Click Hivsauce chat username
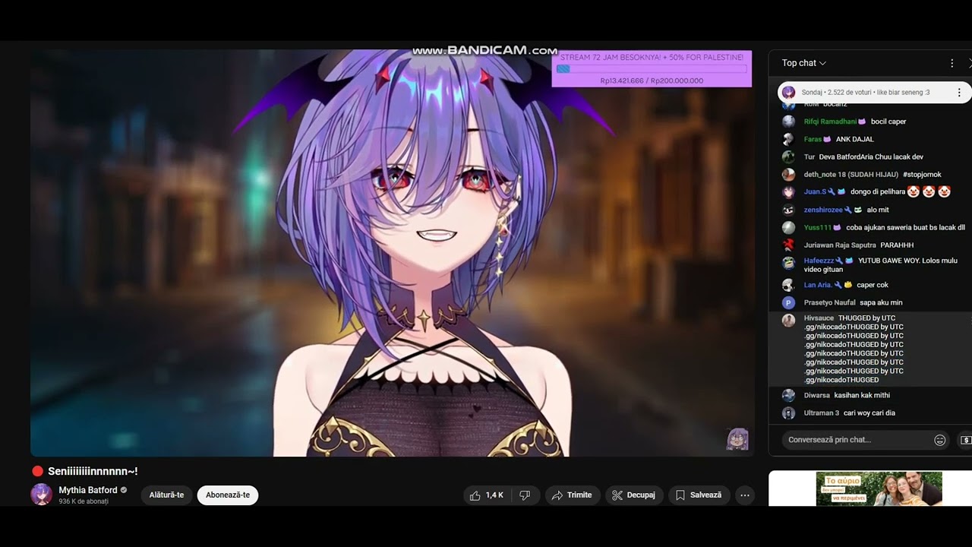 pos(819,318)
